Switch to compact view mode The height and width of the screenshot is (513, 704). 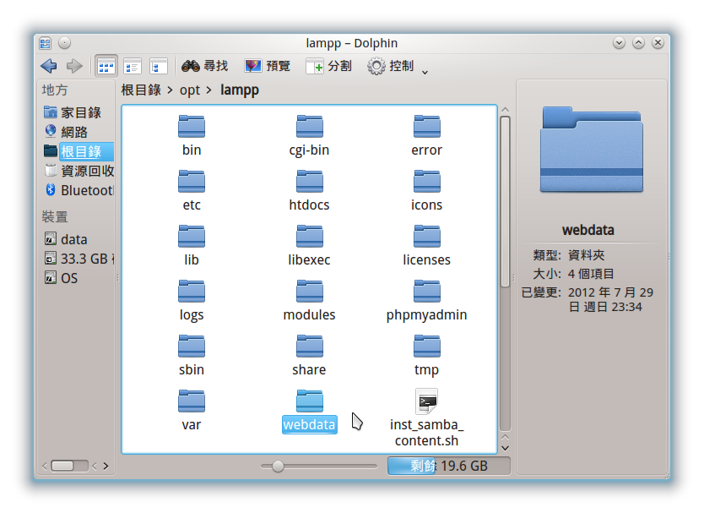(133, 67)
